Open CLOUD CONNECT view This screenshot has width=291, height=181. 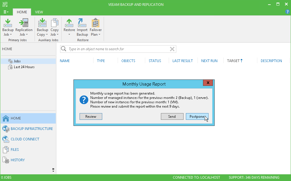[25, 139]
